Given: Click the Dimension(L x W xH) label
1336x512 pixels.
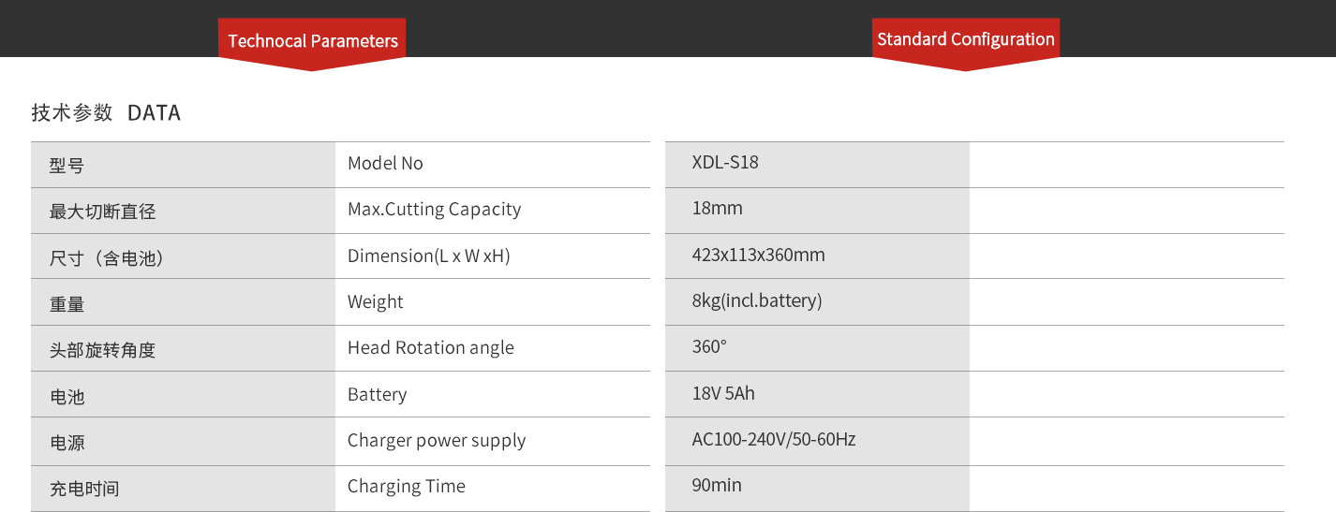Looking at the screenshot, I should [429, 256].
